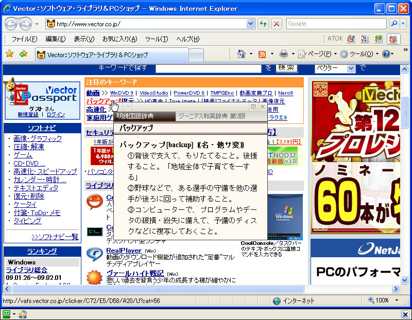Click the Vector browser page tab

(112, 55)
